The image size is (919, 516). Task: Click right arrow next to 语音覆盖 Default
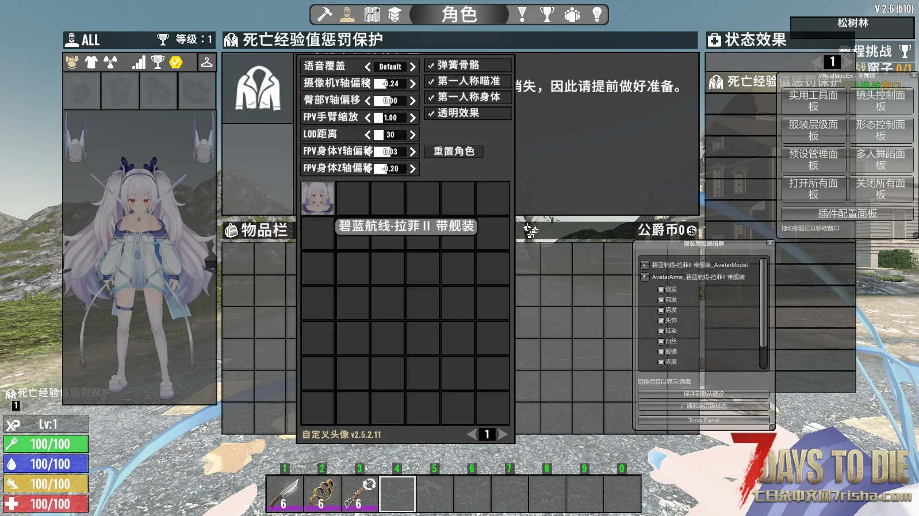pyautogui.click(x=412, y=67)
